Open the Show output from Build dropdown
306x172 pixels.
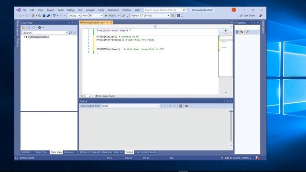point(131,106)
